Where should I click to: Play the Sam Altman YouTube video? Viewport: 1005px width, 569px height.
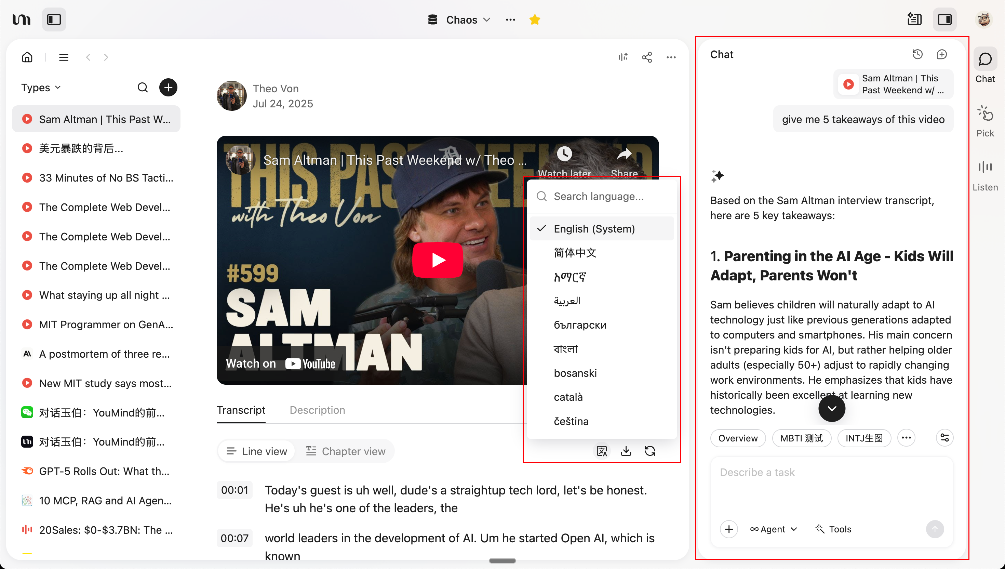(x=438, y=260)
